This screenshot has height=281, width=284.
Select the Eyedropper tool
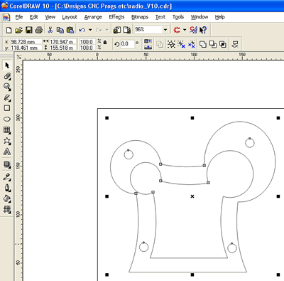[7, 177]
